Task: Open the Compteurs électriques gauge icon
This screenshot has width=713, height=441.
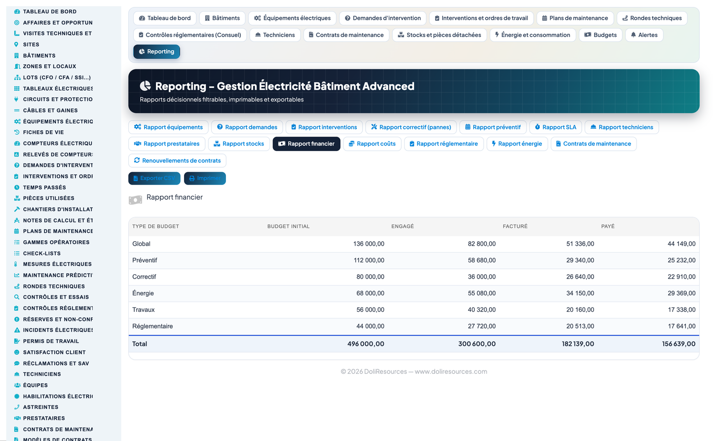Action: [x=17, y=144]
